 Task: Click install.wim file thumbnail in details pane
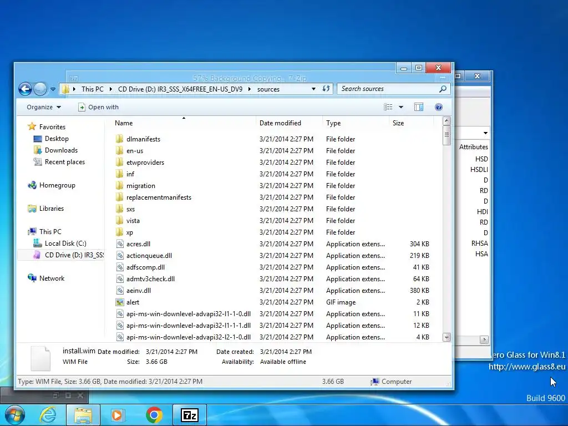click(x=40, y=358)
